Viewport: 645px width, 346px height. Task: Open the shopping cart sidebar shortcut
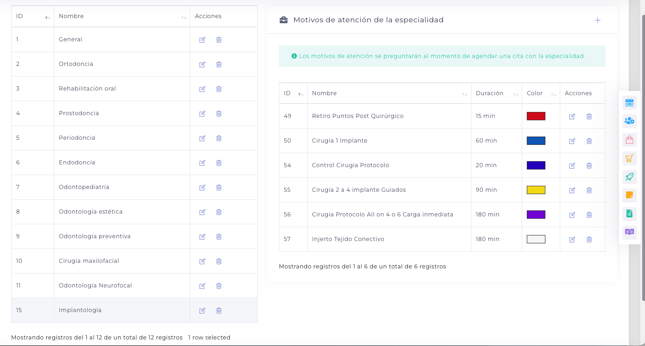coord(630,158)
